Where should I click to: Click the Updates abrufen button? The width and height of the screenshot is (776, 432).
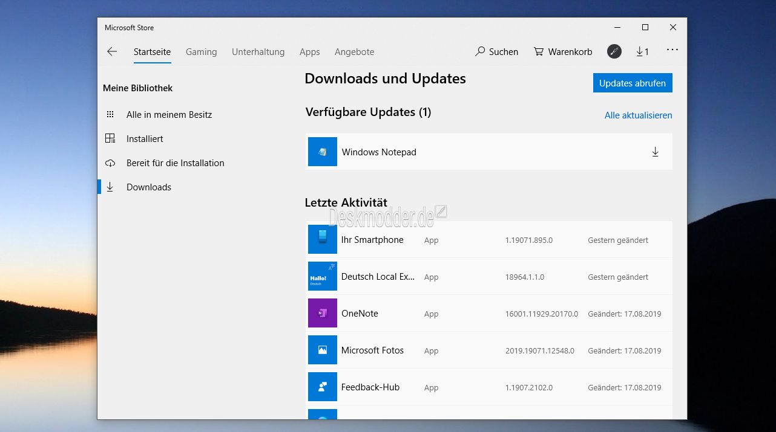pos(633,83)
